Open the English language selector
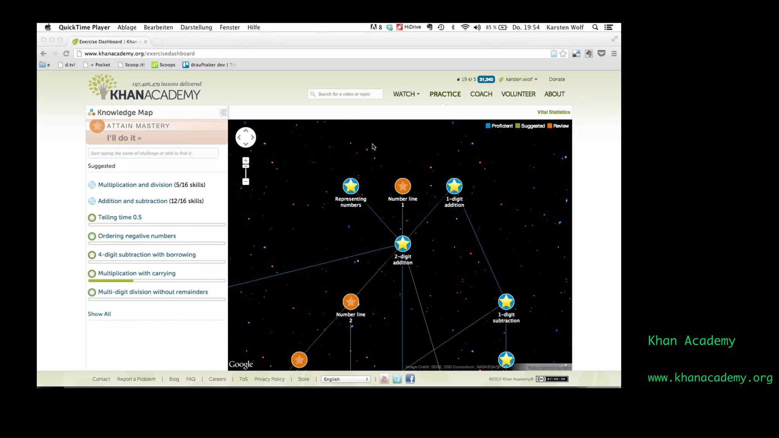 click(346, 379)
